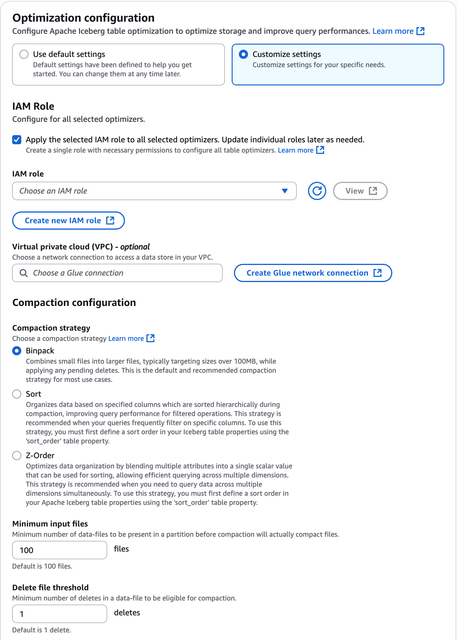The image size is (458, 640).
Task: Click the refresh icon beside the IAM role dropdown
Action: (317, 191)
